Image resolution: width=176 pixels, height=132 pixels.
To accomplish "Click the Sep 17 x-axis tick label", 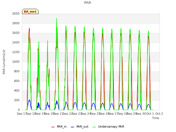I will (21, 114).
